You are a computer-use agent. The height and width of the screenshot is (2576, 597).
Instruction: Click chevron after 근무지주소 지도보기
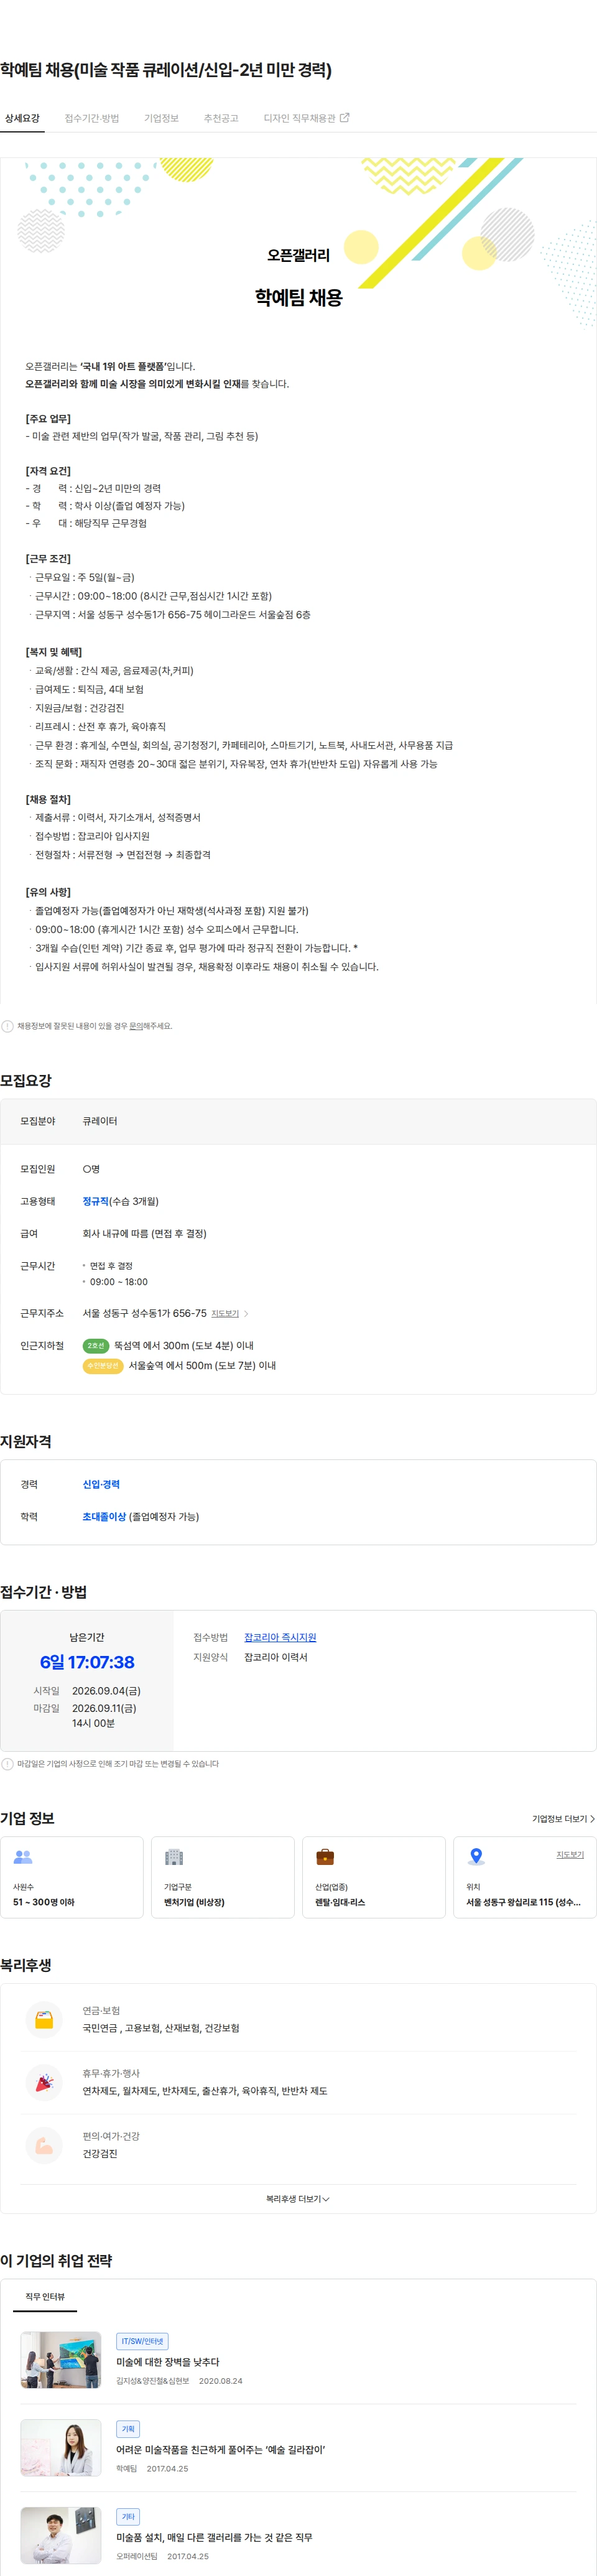tap(246, 1313)
